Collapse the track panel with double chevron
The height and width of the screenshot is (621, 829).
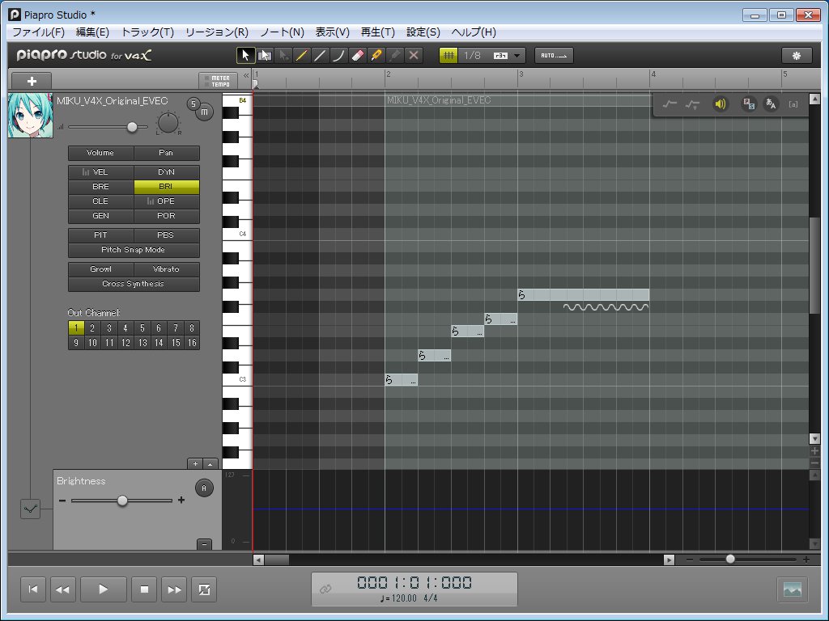click(246, 75)
